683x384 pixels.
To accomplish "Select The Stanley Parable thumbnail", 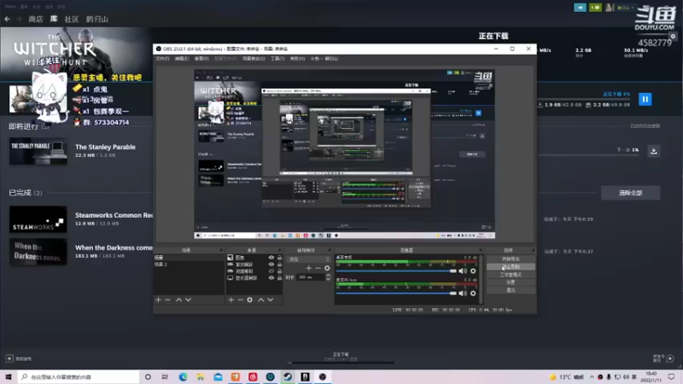I will pyautogui.click(x=38, y=151).
